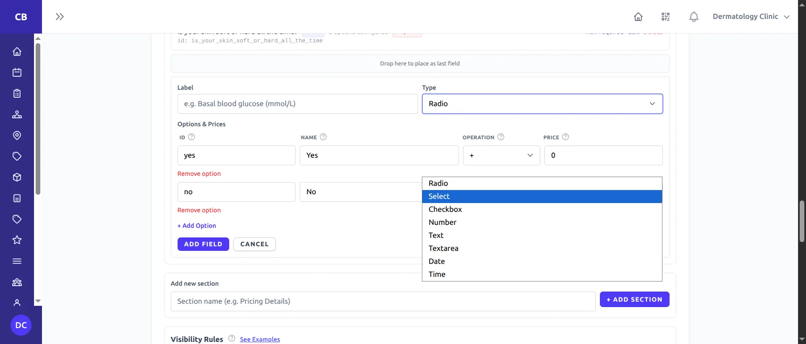Choose Checkbox from type list

(542, 209)
